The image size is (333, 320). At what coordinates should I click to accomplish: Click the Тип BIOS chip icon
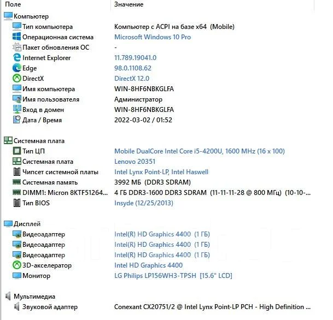(17, 203)
